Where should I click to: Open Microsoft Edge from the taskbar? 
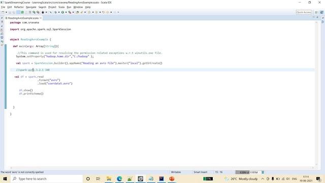(119, 178)
